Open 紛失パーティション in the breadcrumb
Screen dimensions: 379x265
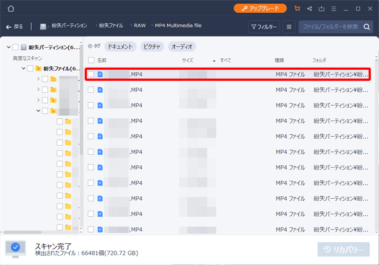point(69,26)
